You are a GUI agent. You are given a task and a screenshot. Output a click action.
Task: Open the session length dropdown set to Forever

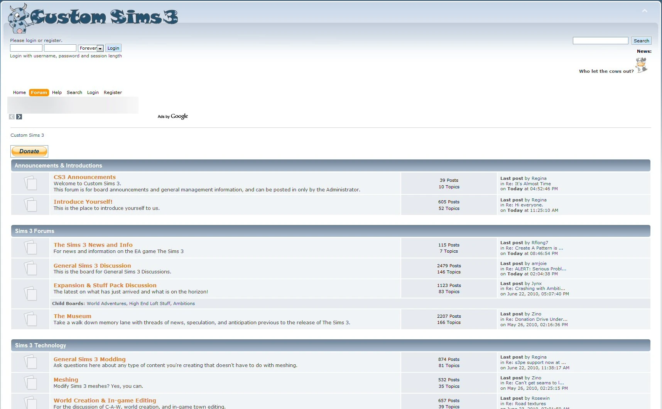[91, 48]
